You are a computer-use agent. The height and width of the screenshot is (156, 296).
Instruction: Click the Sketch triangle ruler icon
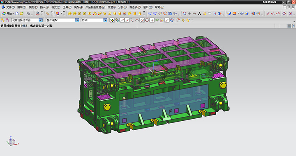coord(48,14)
